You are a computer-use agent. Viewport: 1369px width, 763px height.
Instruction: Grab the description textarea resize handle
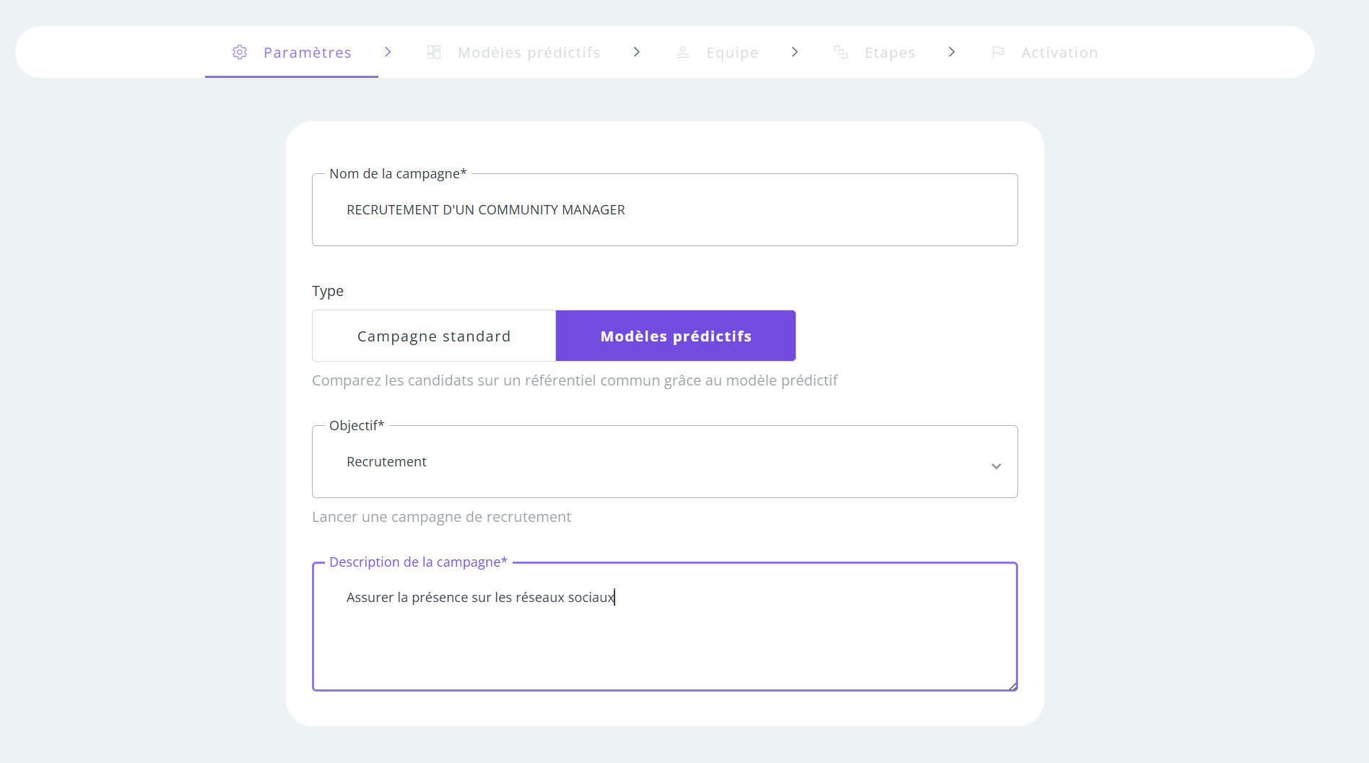(1012, 686)
